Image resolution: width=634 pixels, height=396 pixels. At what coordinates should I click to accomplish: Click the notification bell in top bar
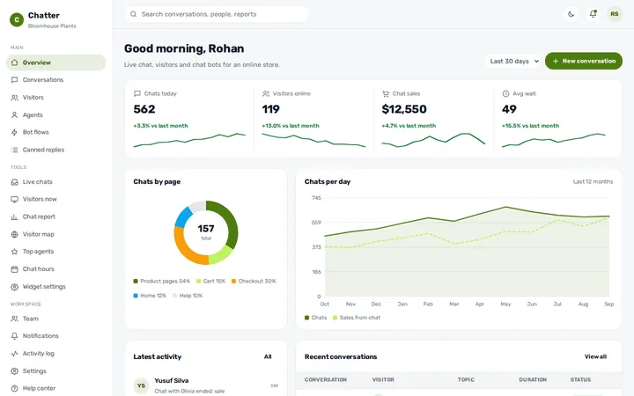tap(593, 14)
